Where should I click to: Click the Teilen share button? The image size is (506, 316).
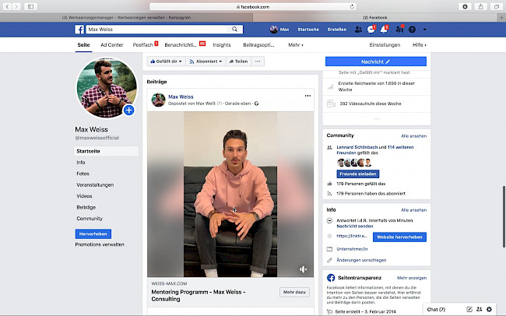(x=238, y=61)
